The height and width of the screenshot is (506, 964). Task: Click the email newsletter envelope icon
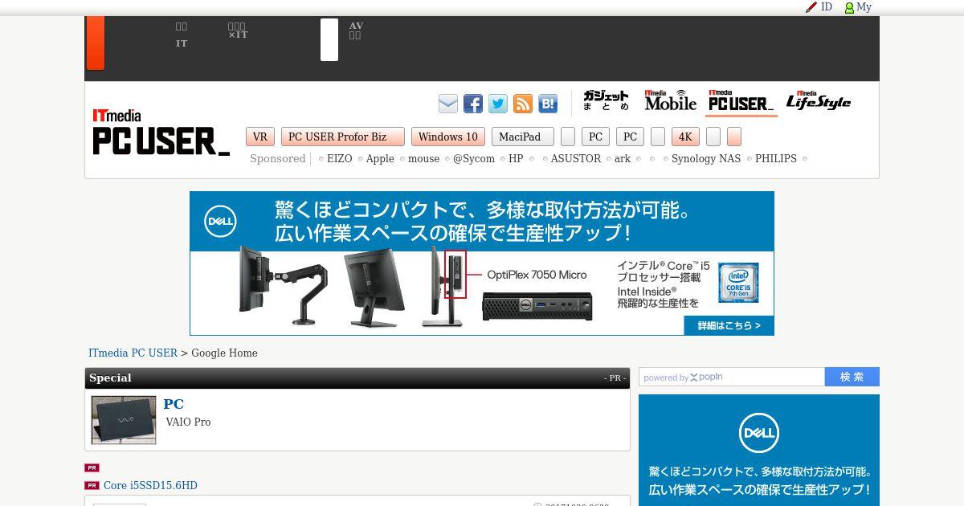click(448, 104)
